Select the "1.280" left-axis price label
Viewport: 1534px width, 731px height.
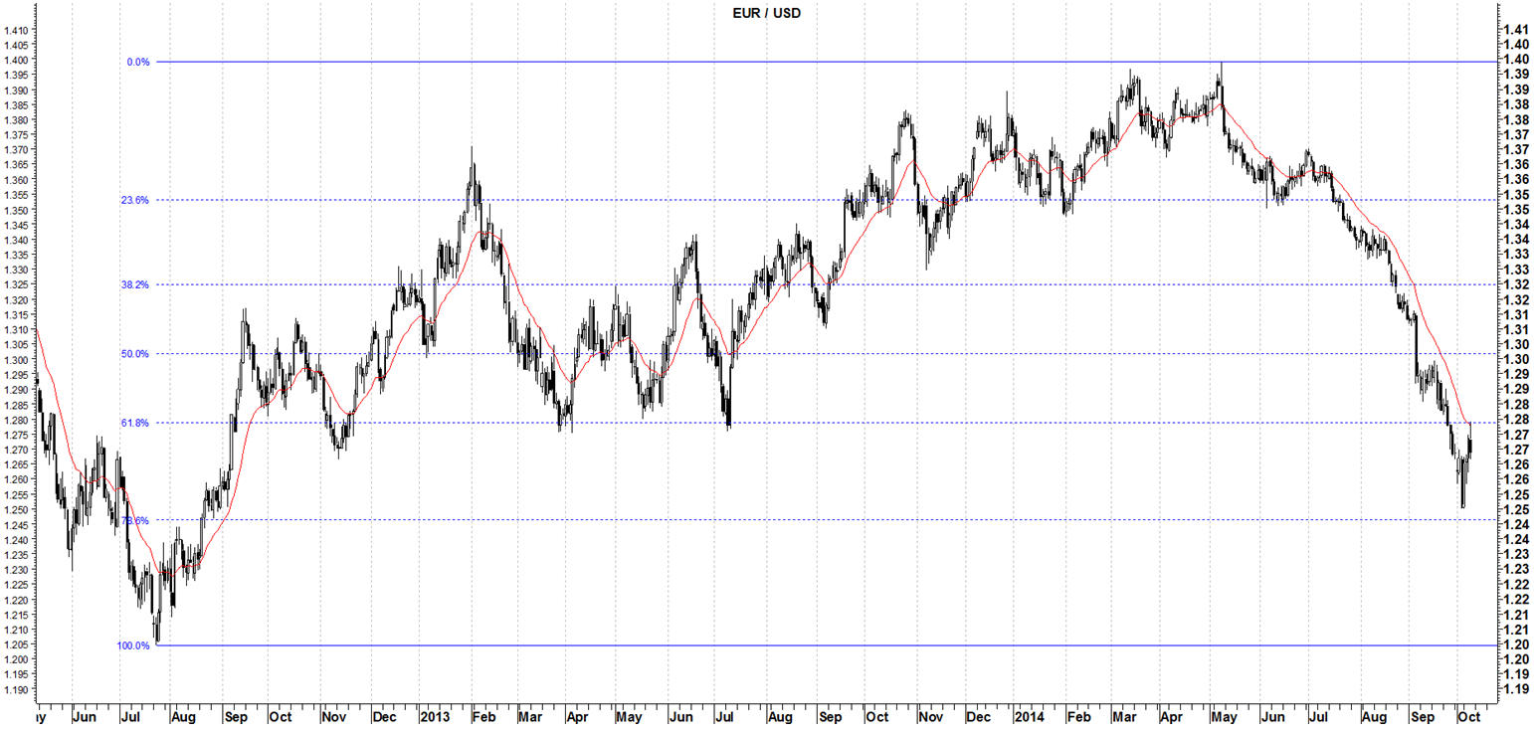click(x=16, y=420)
